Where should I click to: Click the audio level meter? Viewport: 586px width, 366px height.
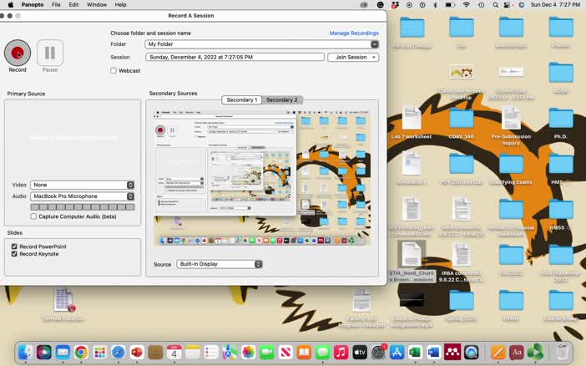[x=82, y=207]
